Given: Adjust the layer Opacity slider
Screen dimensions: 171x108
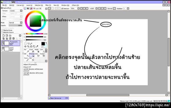Looking at the screenshot, I should click(15, 26).
